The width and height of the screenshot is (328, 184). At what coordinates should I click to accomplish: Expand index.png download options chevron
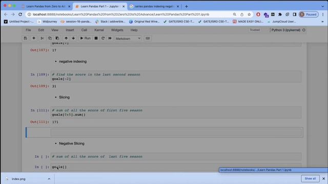click(49, 179)
